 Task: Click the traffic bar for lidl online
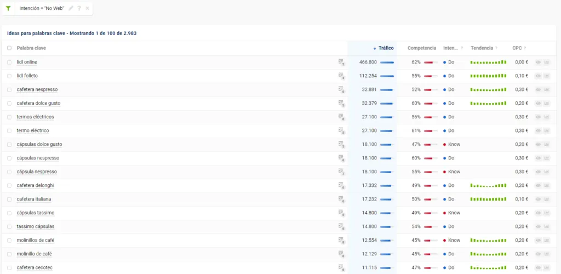tap(387, 62)
